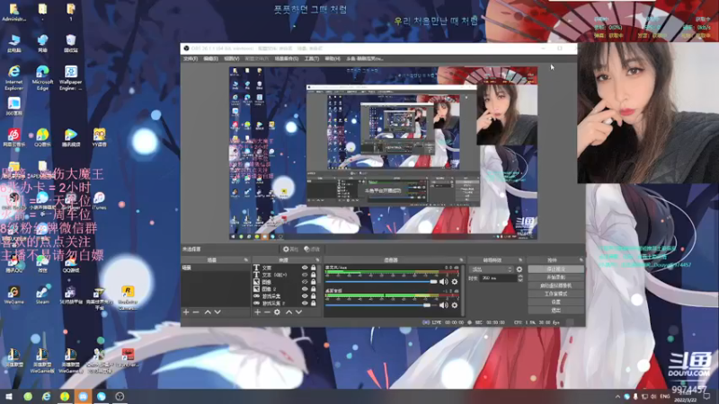Screen dimensions: 719x404
Task: Add a new source with plus icon
Action: (257, 312)
